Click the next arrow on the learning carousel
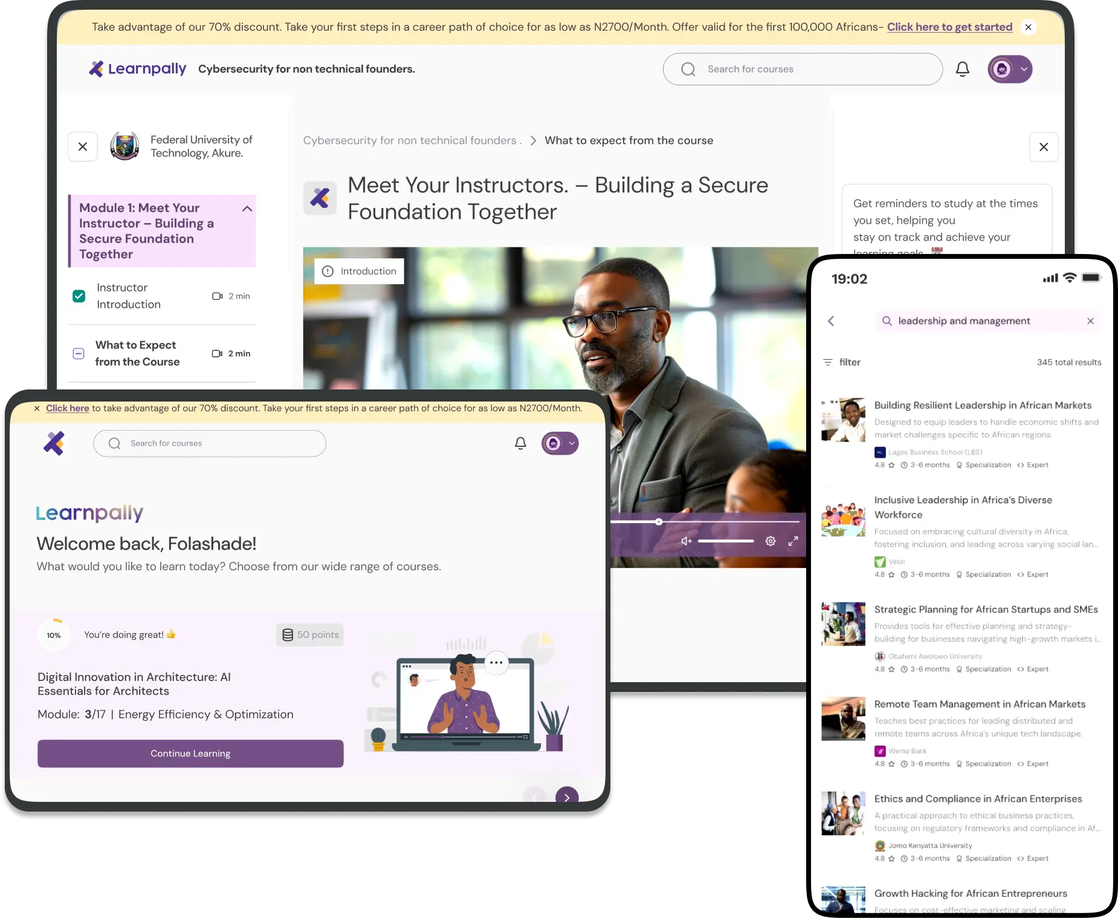This screenshot has width=1118, height=918. 566,797
